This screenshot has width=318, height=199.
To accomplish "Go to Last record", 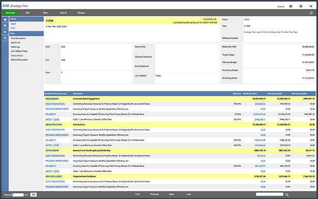I will [189, 194].
